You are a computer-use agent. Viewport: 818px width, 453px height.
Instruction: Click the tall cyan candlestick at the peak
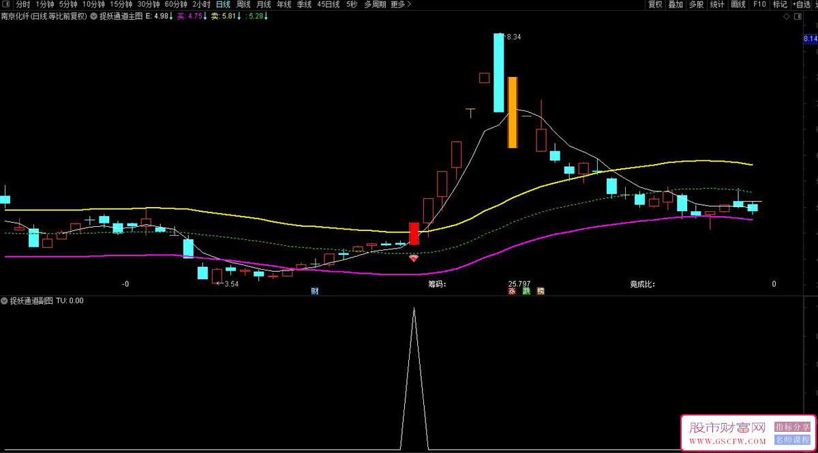coord(499,72)
